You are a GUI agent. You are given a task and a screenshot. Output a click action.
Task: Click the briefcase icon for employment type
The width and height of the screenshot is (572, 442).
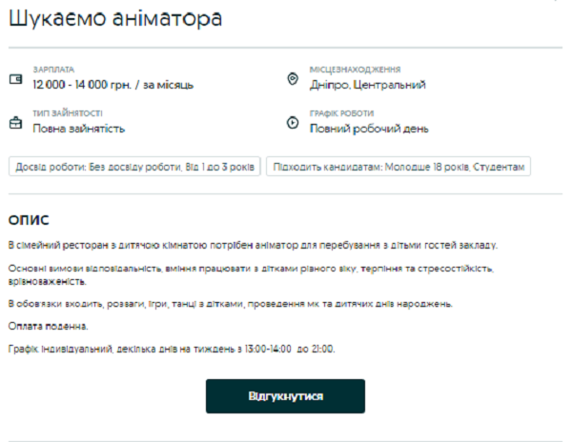pos(14,123)
